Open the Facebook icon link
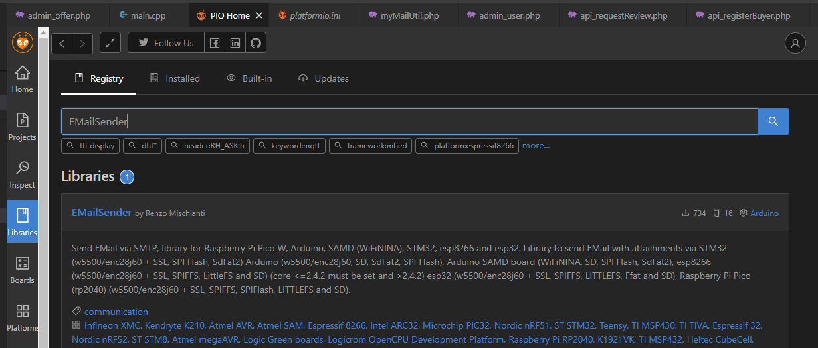This screenshot has height=348, width=818. pyautogui.click(x=215, y=44)
